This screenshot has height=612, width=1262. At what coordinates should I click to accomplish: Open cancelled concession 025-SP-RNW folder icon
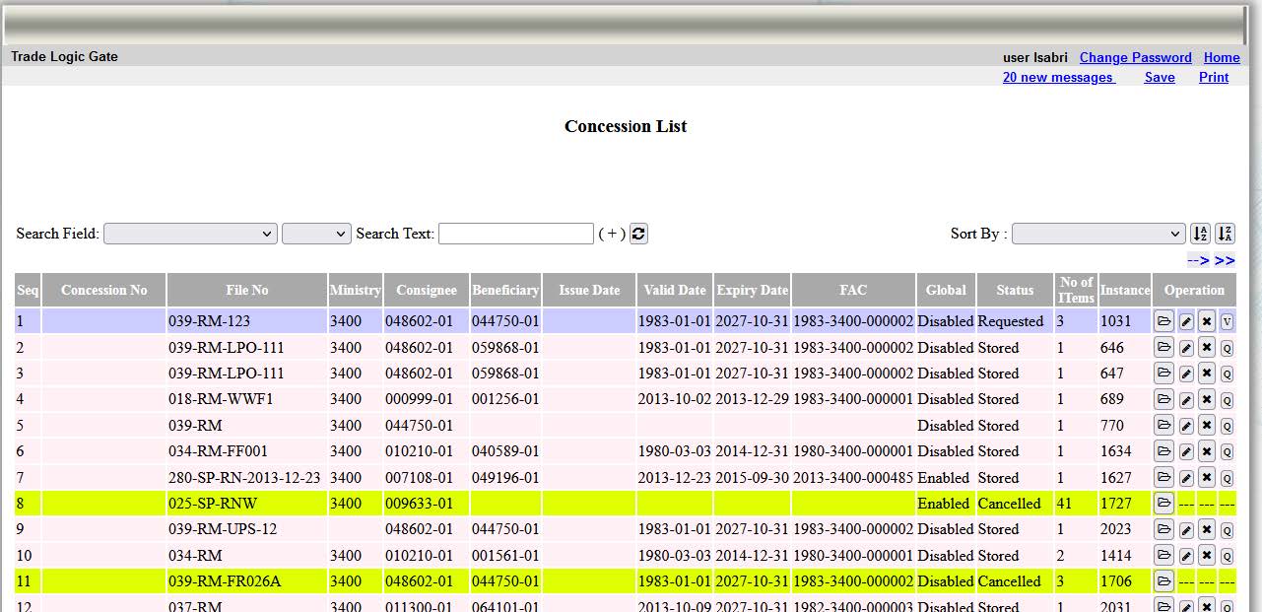coord(1163,504)
